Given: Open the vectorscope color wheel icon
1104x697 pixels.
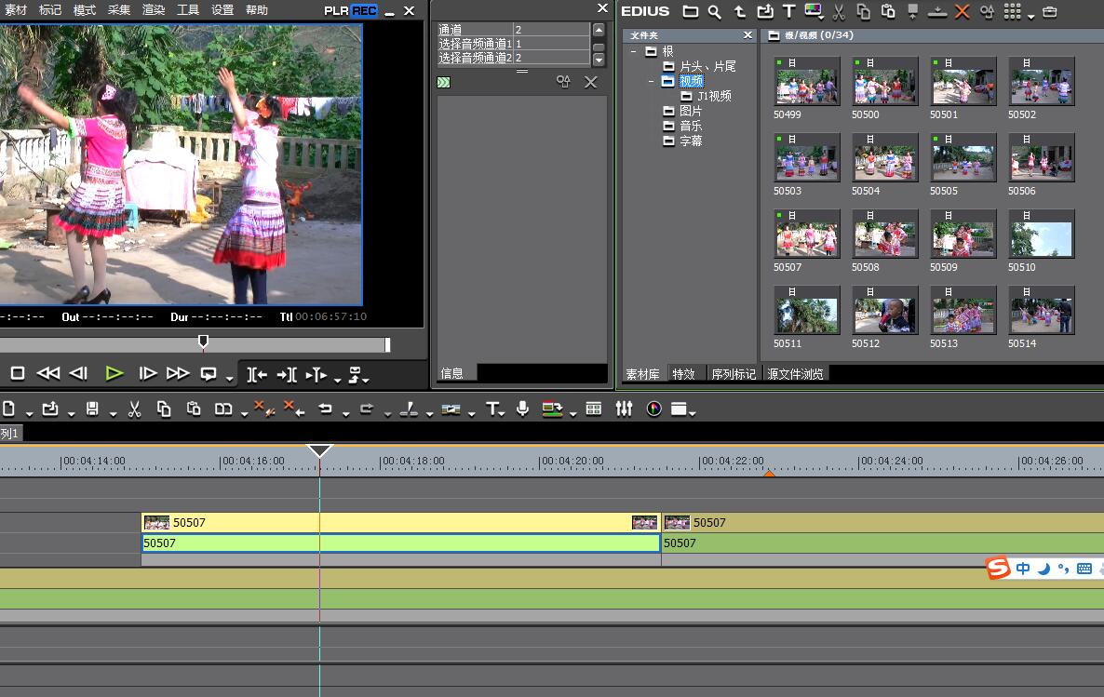Looking at the screenshot, I should (x=653, y=409).
